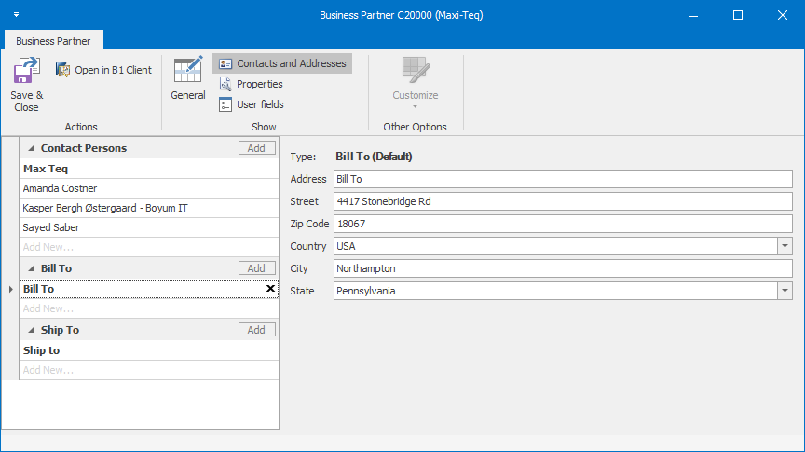Image resolution: width=805 pixels, height=452 pixels.
Task: Select contact Kasper Bergh Østergaard
Action: point(149,208)
